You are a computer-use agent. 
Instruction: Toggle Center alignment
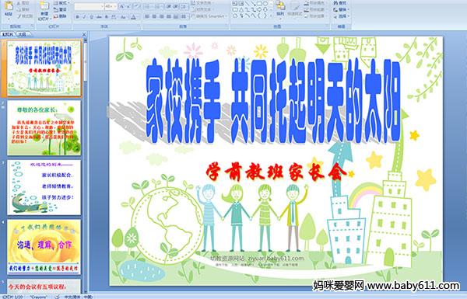(154, 16)
